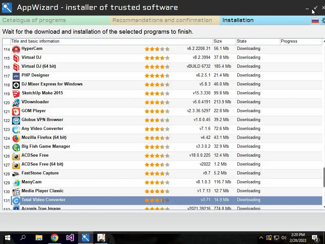This screenshot has height=244, width=325.
Task: Click the HyperCam program icon
Action: click(x=16, y=49)
